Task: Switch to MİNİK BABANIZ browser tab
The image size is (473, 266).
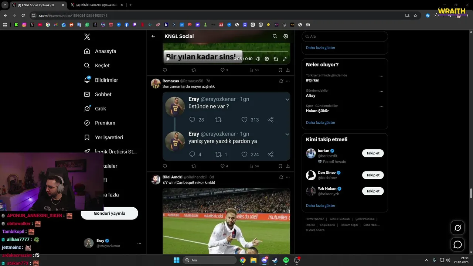Action: (x=96, y=5)
